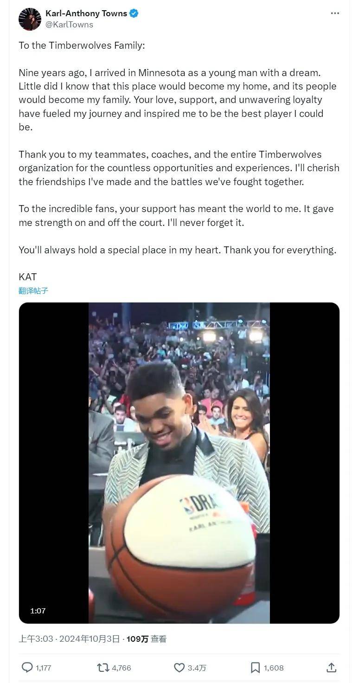The height and width of the screenshot is (683, 352).
Task: Click the Karl-Anthony Towns display name
Action: click(x=86, y=13)
